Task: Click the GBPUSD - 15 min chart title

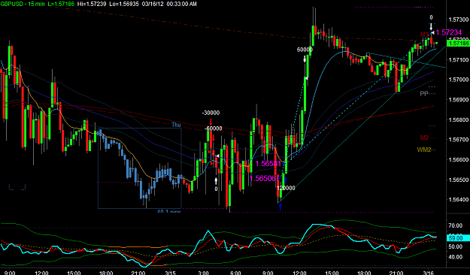Action: tap(23, 4)
